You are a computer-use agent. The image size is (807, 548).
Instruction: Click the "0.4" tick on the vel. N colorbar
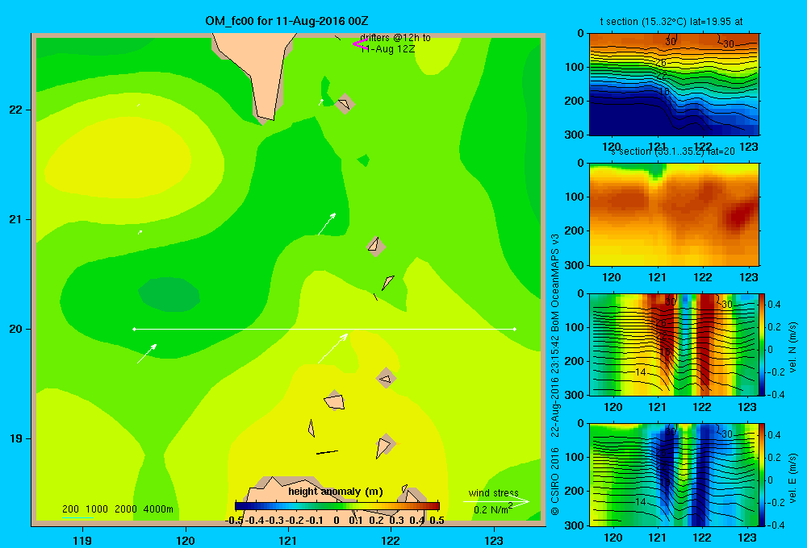(774, 305)
